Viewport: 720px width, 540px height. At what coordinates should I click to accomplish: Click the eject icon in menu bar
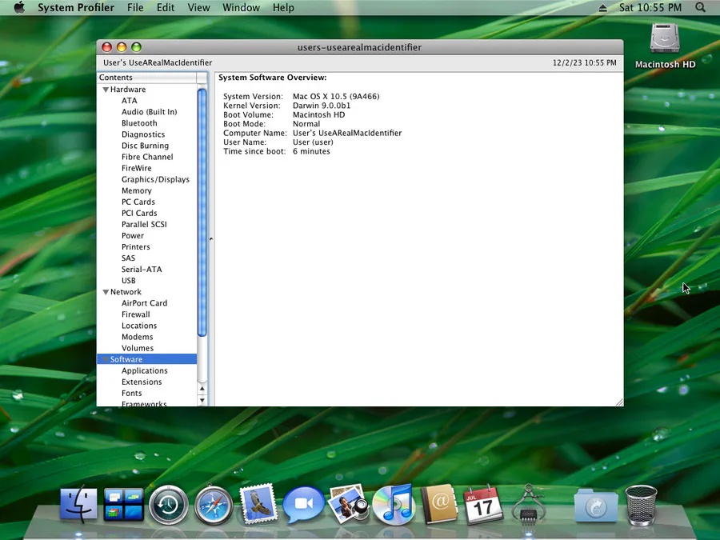coord(603,8)
